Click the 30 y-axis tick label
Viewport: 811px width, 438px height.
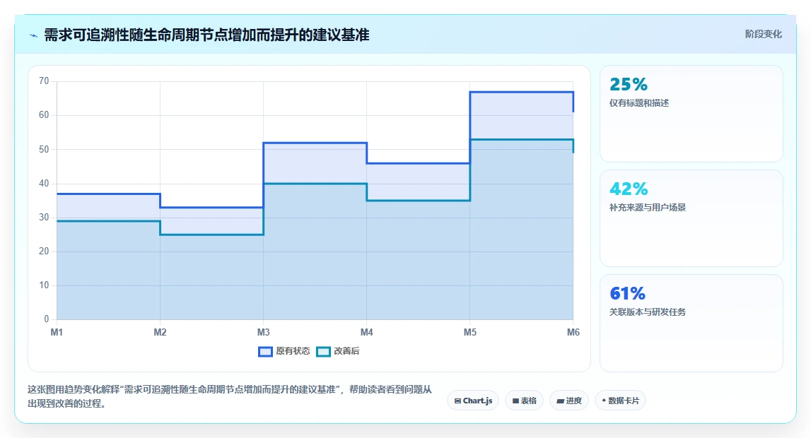click(44, 218)
